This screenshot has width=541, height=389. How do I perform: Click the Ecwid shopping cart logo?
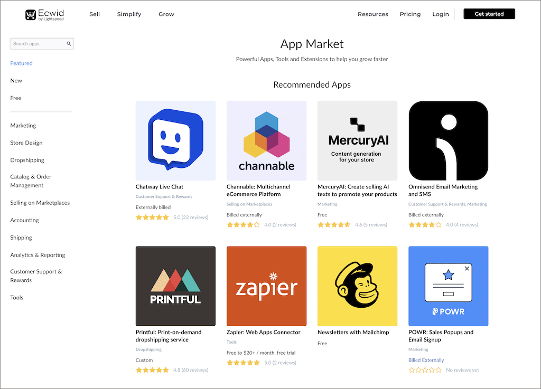pyautogui.click(x=31, y=15)
